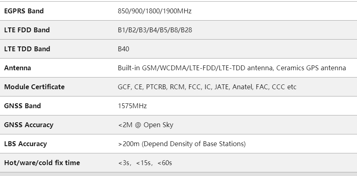Select the >200m base stations text

[x=182, y=144]
